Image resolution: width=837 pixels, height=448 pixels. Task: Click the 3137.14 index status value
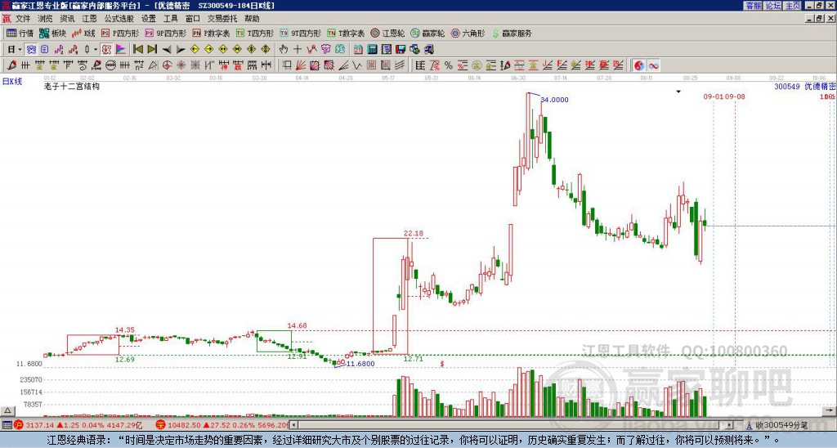40,426
